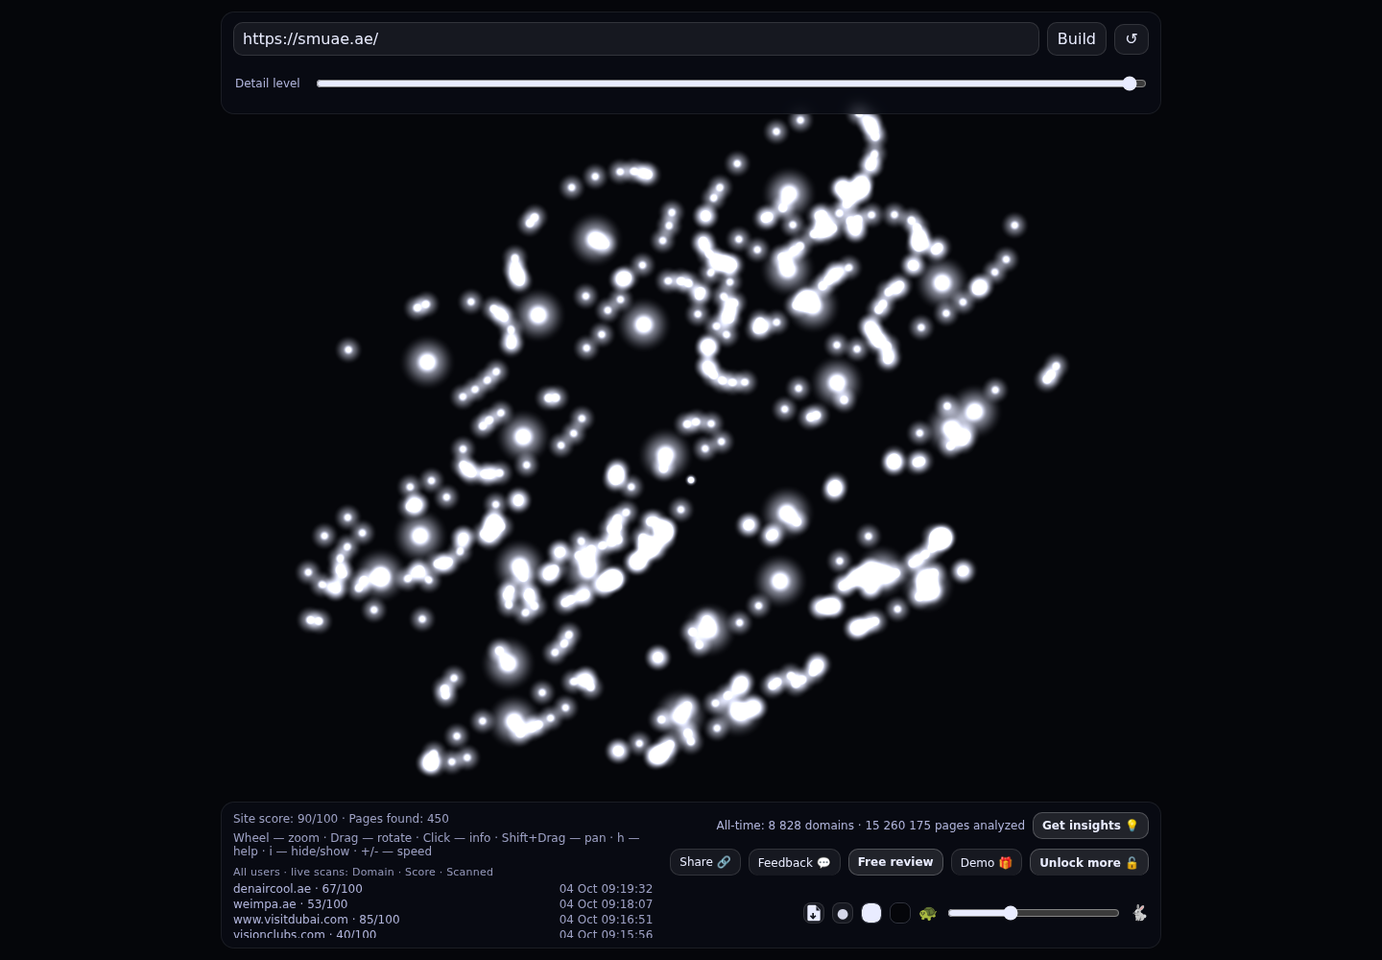The height and width of the screenshot is (960, 1382).
Task: Click Get insights button
Action: point(1090,826)
